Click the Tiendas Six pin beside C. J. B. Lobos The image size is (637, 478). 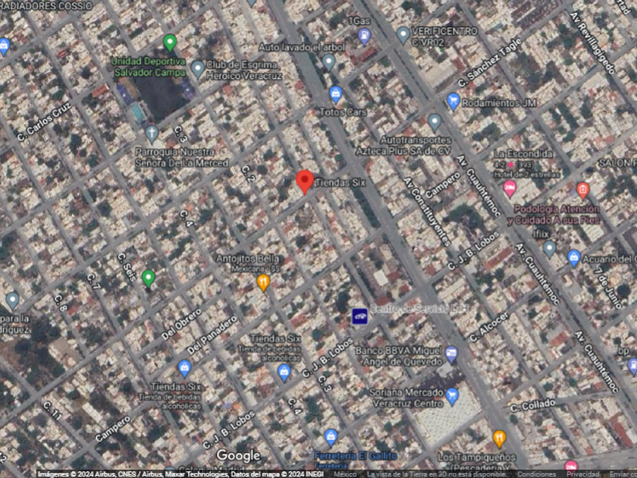(284, 373)
